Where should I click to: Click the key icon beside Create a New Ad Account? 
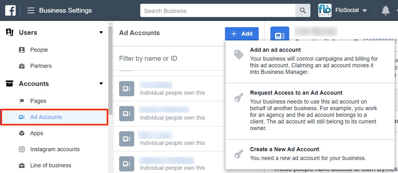[239, 154]
